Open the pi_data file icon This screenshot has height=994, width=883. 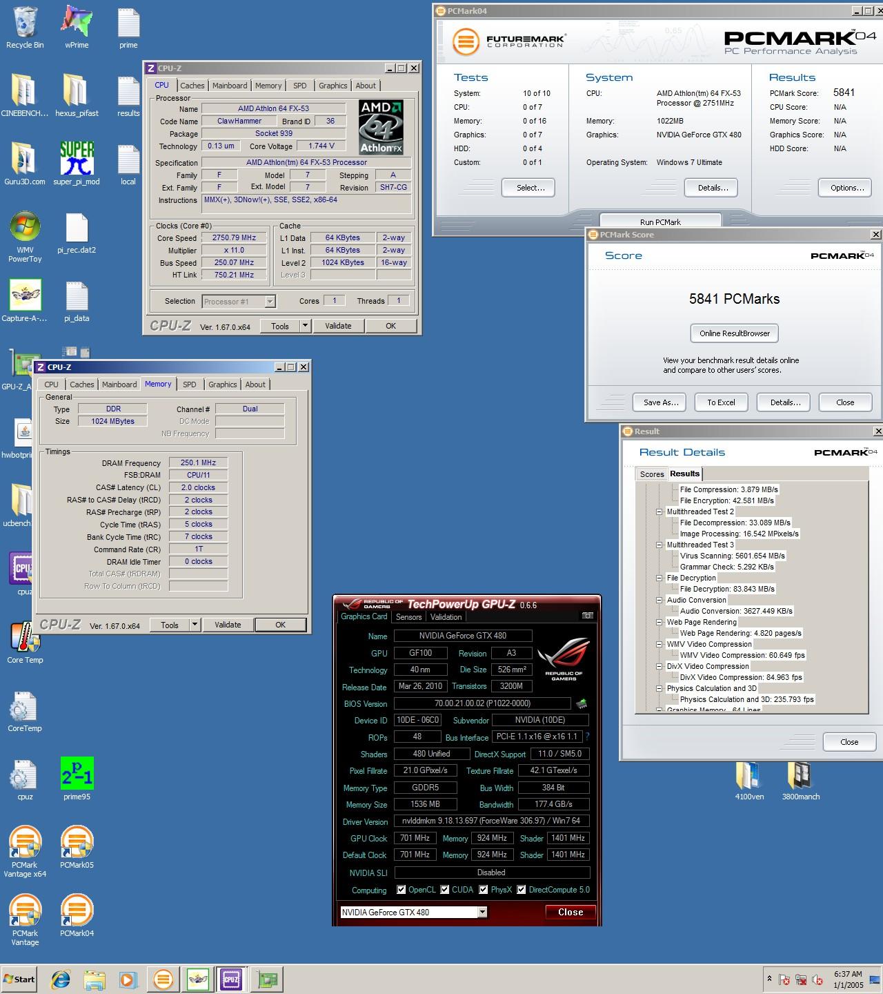[x=77, y=300]
